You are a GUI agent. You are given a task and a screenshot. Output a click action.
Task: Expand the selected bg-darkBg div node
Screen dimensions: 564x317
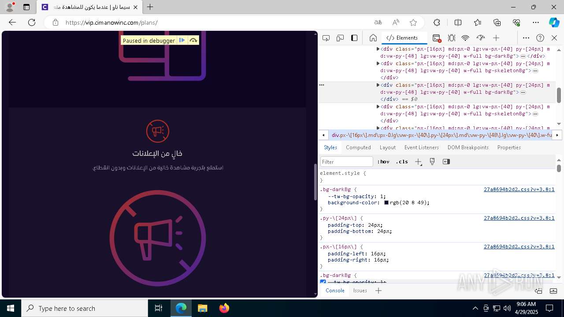click(378, 85)
